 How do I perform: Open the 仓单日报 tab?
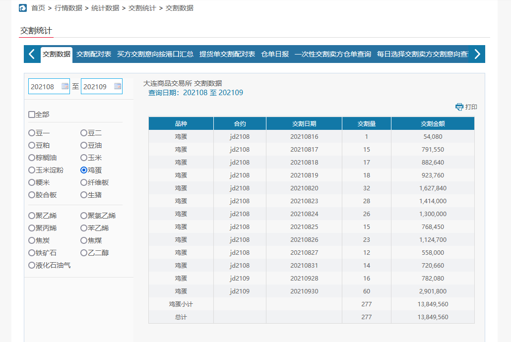click(275, 54)
